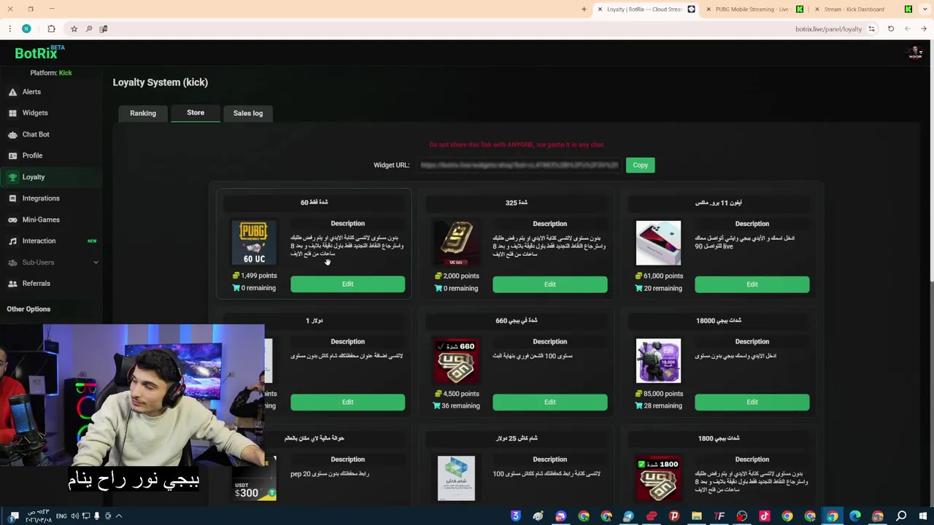Open the browser three-dot menu
Image resolution: width=934 pixels, height=525 pixels.
point(9,29)
